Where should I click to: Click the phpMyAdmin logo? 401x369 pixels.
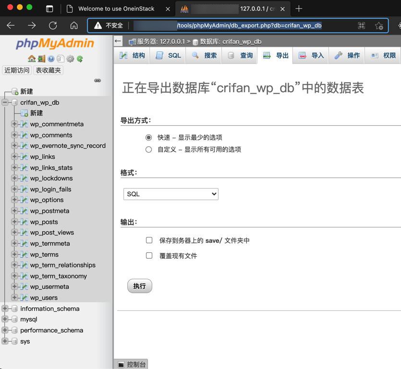(55, 44)
